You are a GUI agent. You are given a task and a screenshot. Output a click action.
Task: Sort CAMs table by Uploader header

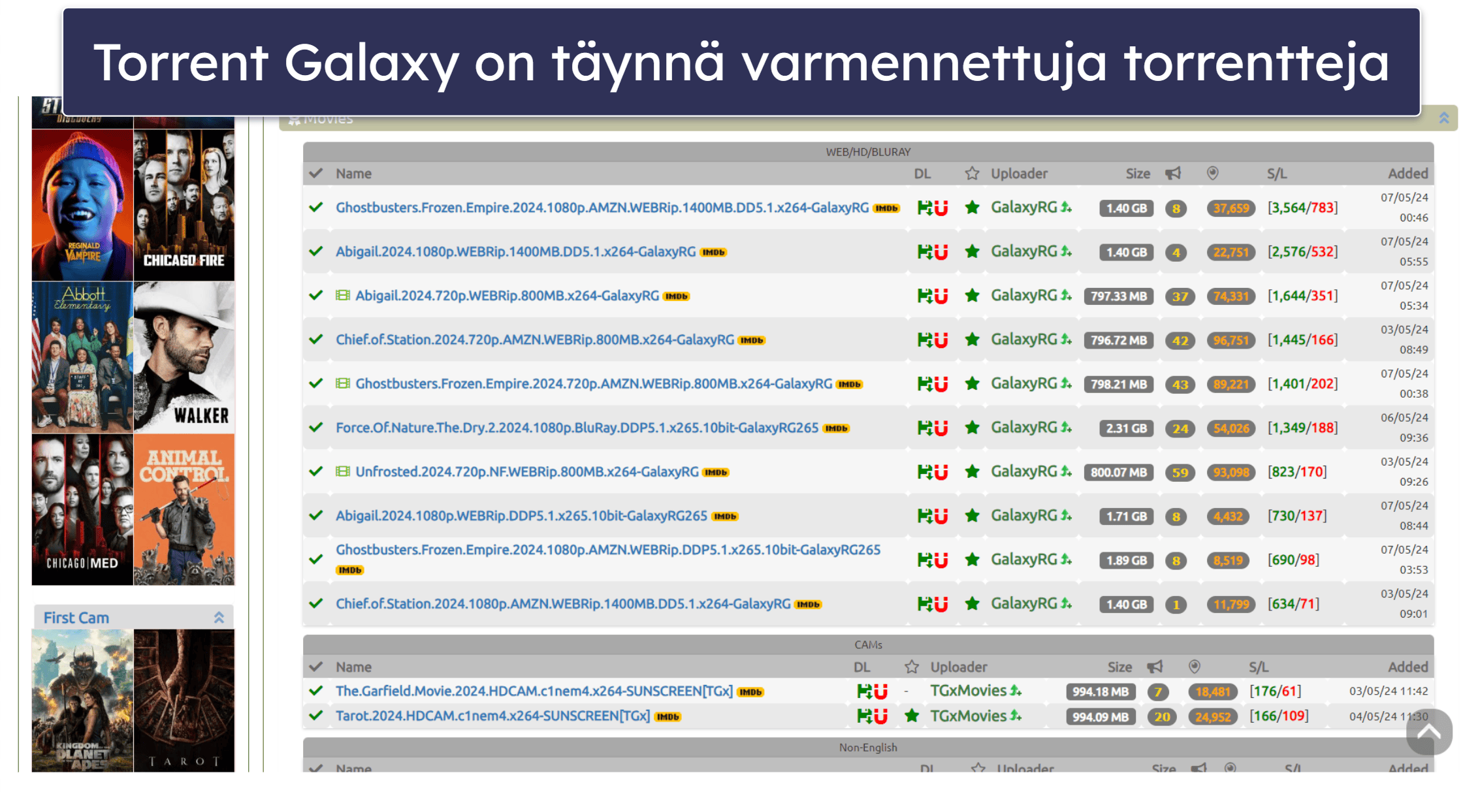(959, 667)
